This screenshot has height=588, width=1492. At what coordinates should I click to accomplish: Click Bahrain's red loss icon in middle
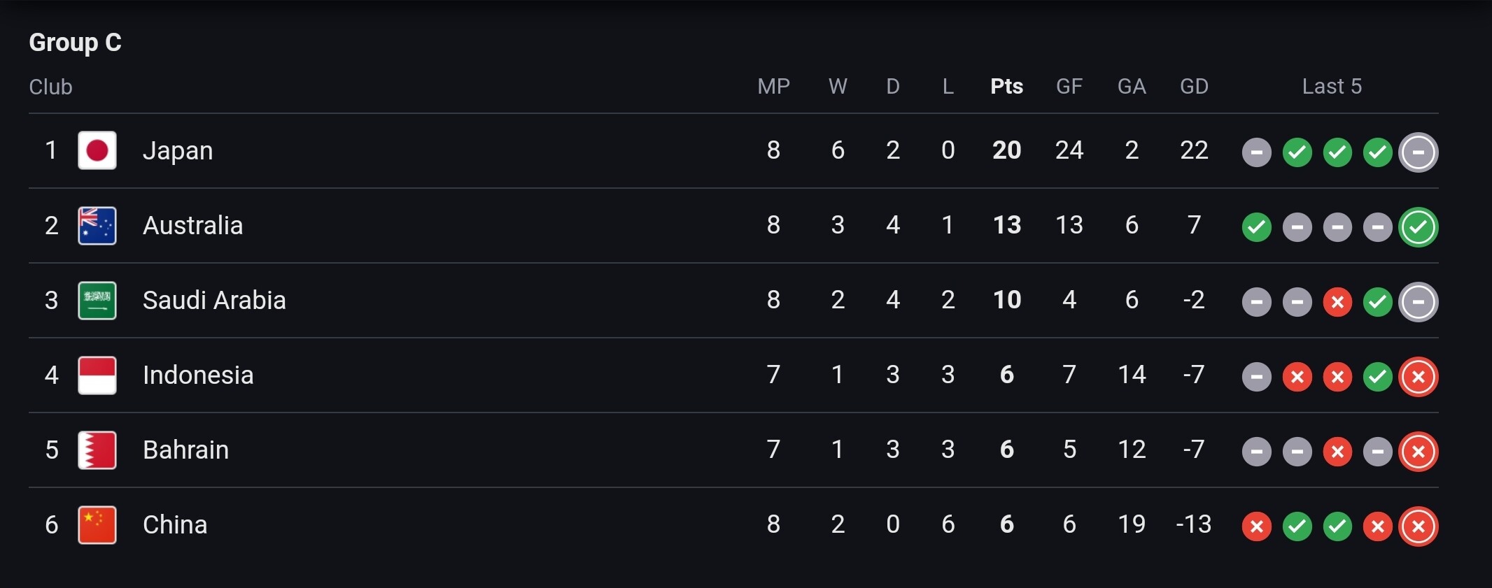[x=1337, y=452]
